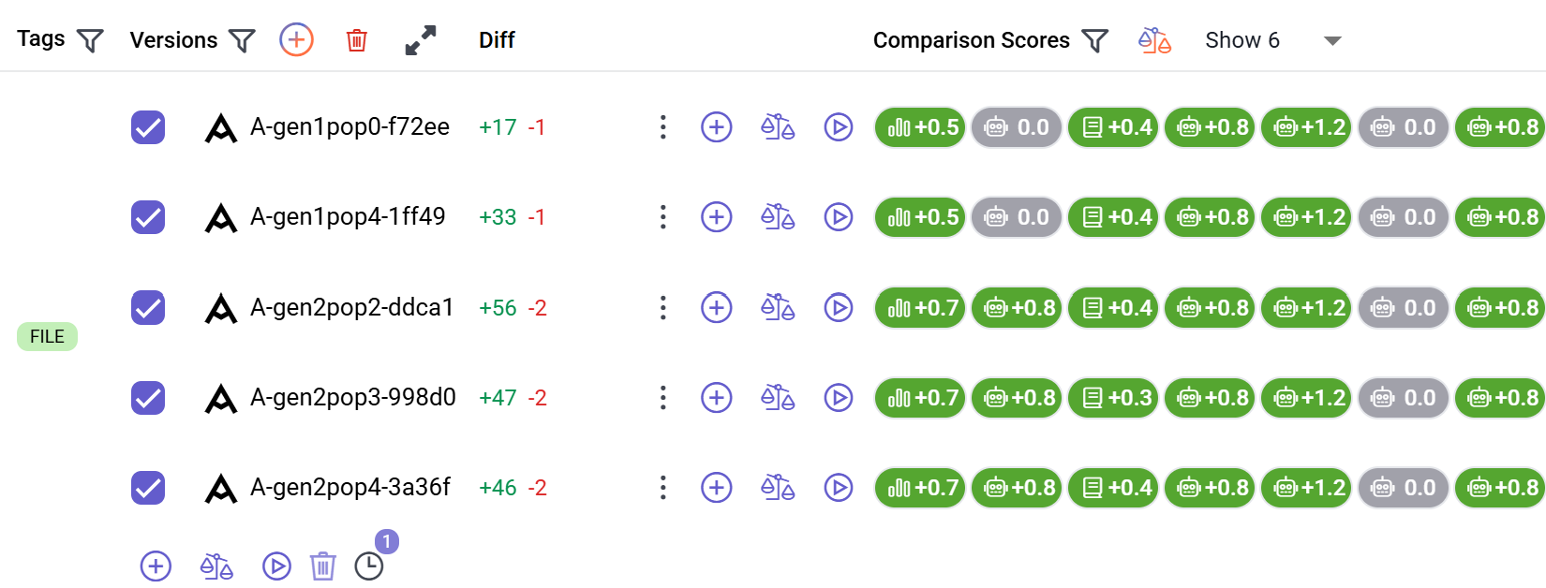Click the plus icon next to A-gen2pop4-3a36f

(x=717, y=487)
